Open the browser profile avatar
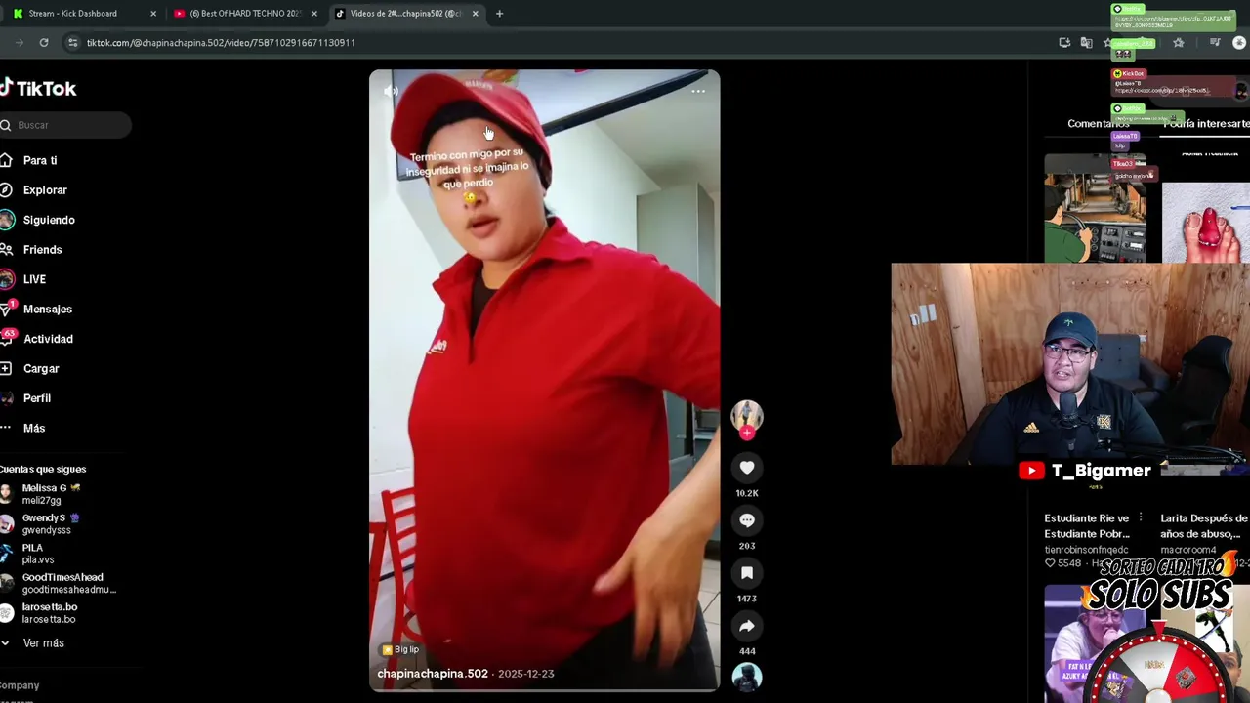The width and height of the screenshot is (1250, 703). coord(1240,43)
